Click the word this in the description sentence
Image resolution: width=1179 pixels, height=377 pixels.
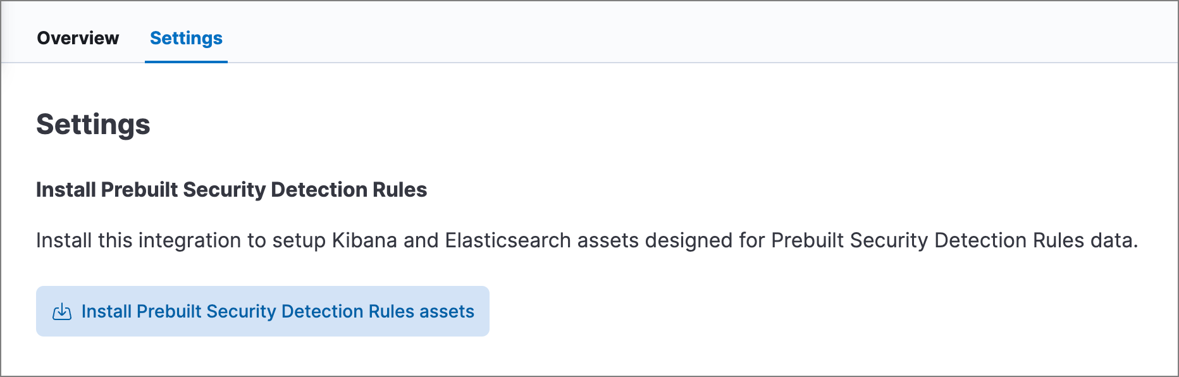(x=115, y=240)
